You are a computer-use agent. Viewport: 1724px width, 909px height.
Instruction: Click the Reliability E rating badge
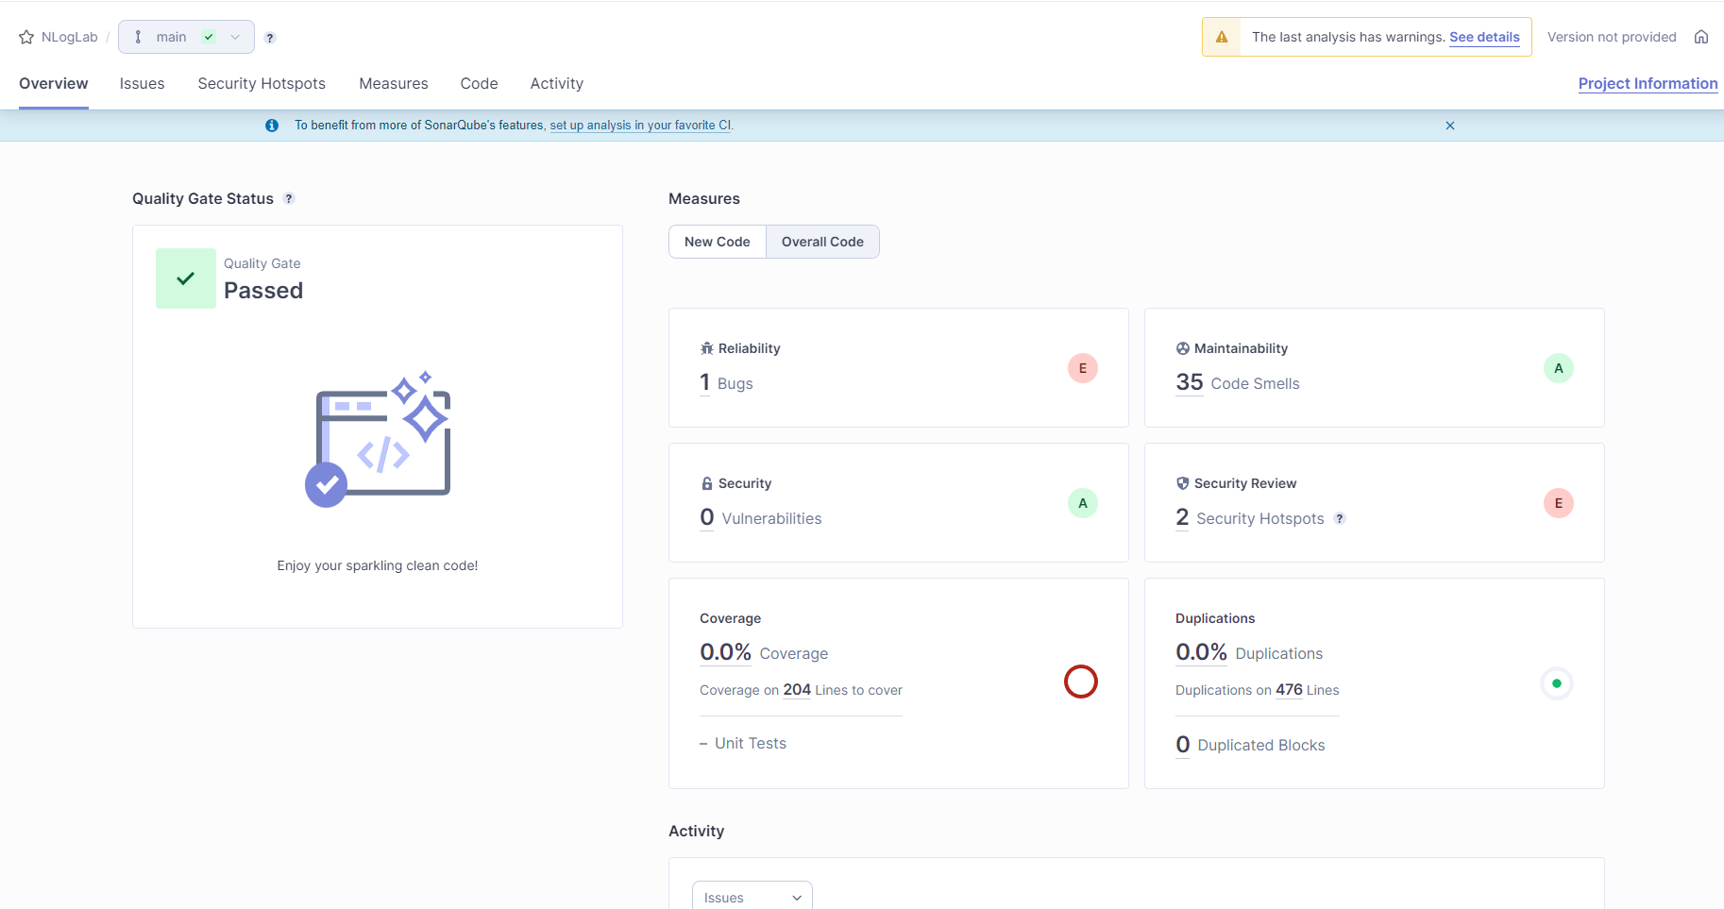pyautogui.click(x=1082, y=368)
